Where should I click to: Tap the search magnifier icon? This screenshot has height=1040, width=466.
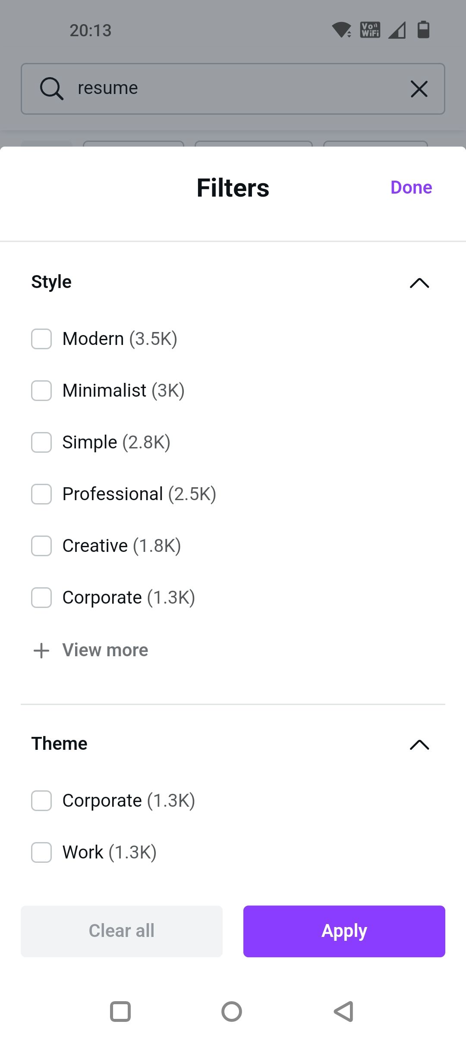click(x=52, y=89)
